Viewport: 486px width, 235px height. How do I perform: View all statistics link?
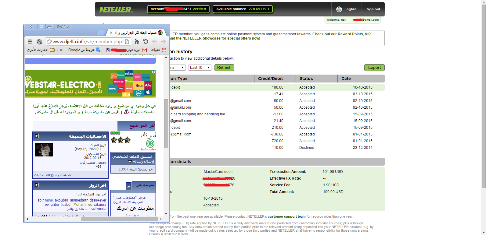[x=54, y=175]
